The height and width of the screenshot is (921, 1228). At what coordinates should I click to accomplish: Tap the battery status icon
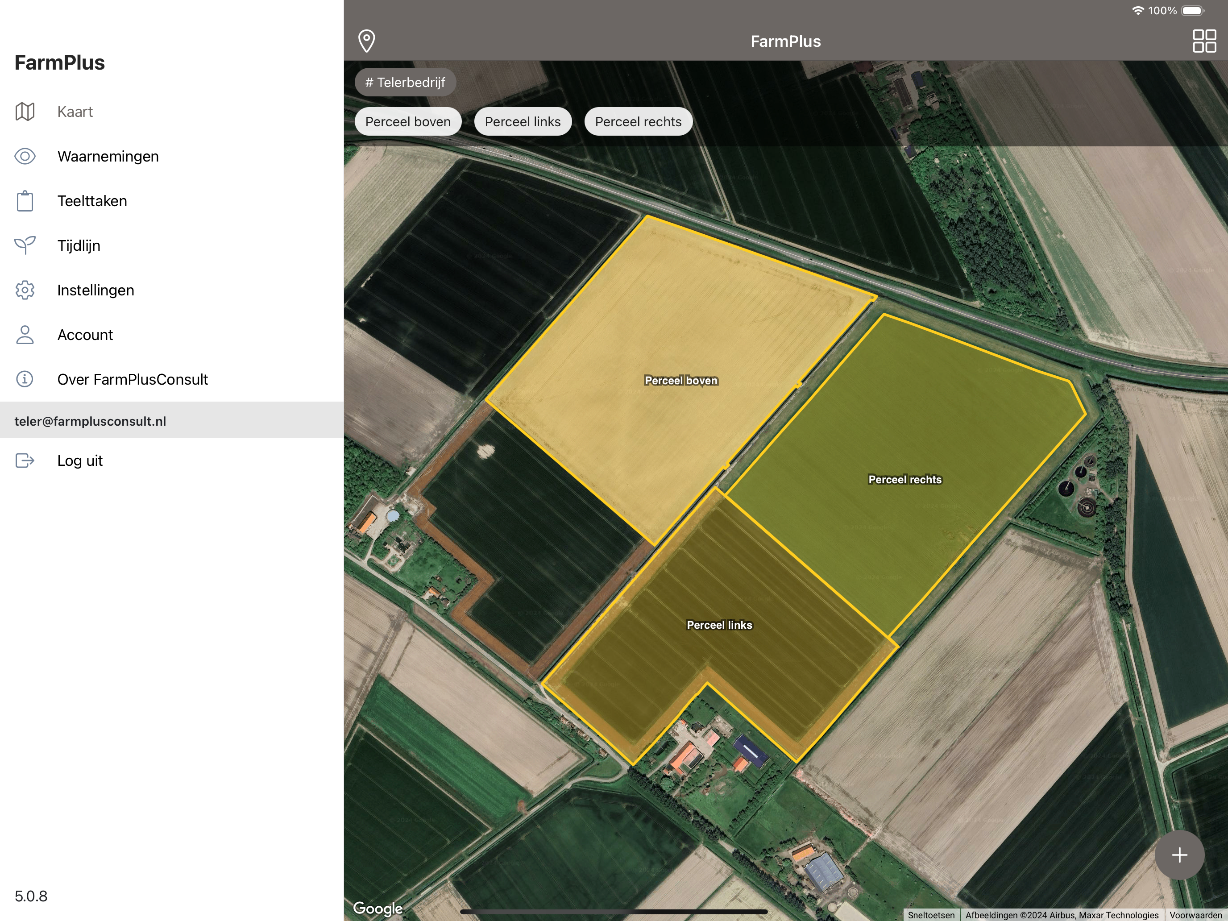pos(1192,11)
